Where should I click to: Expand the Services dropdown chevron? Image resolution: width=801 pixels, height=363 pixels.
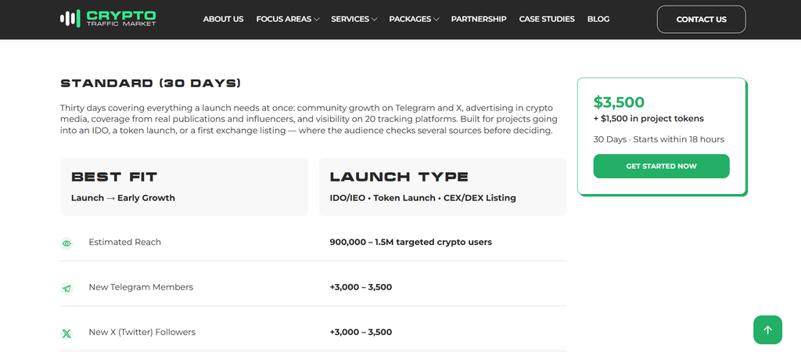(x=375, y=20)
